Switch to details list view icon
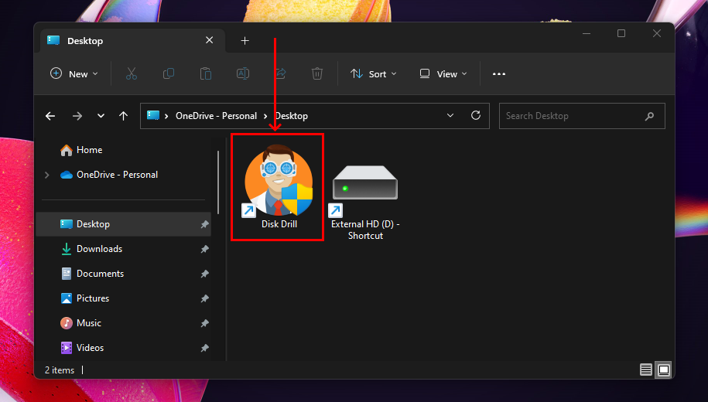Viewport: 708px width, 402px height. pyautogui.click(x=645, y=370)
